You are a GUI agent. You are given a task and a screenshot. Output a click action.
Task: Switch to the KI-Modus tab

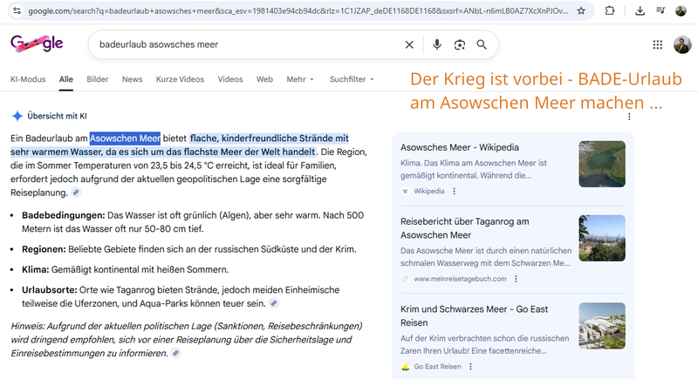[28, 79]
